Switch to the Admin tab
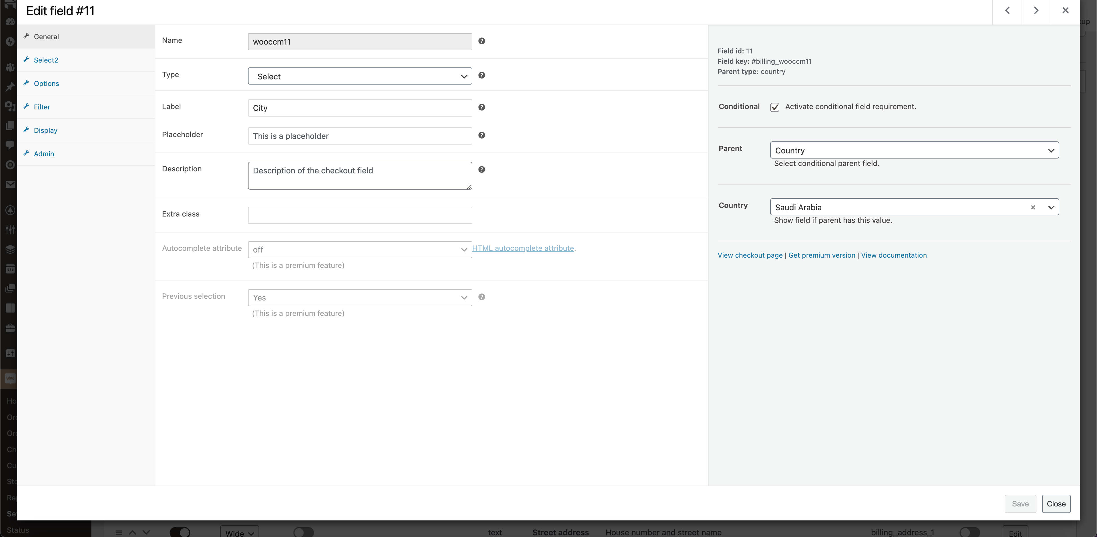Viewport: 1097px width, 537px height. click(86, 154)
